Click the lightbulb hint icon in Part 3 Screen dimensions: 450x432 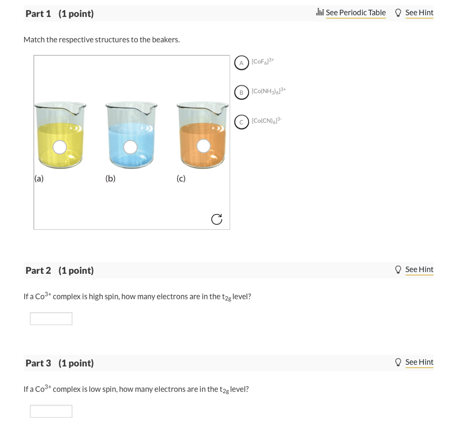pos(398,362)
